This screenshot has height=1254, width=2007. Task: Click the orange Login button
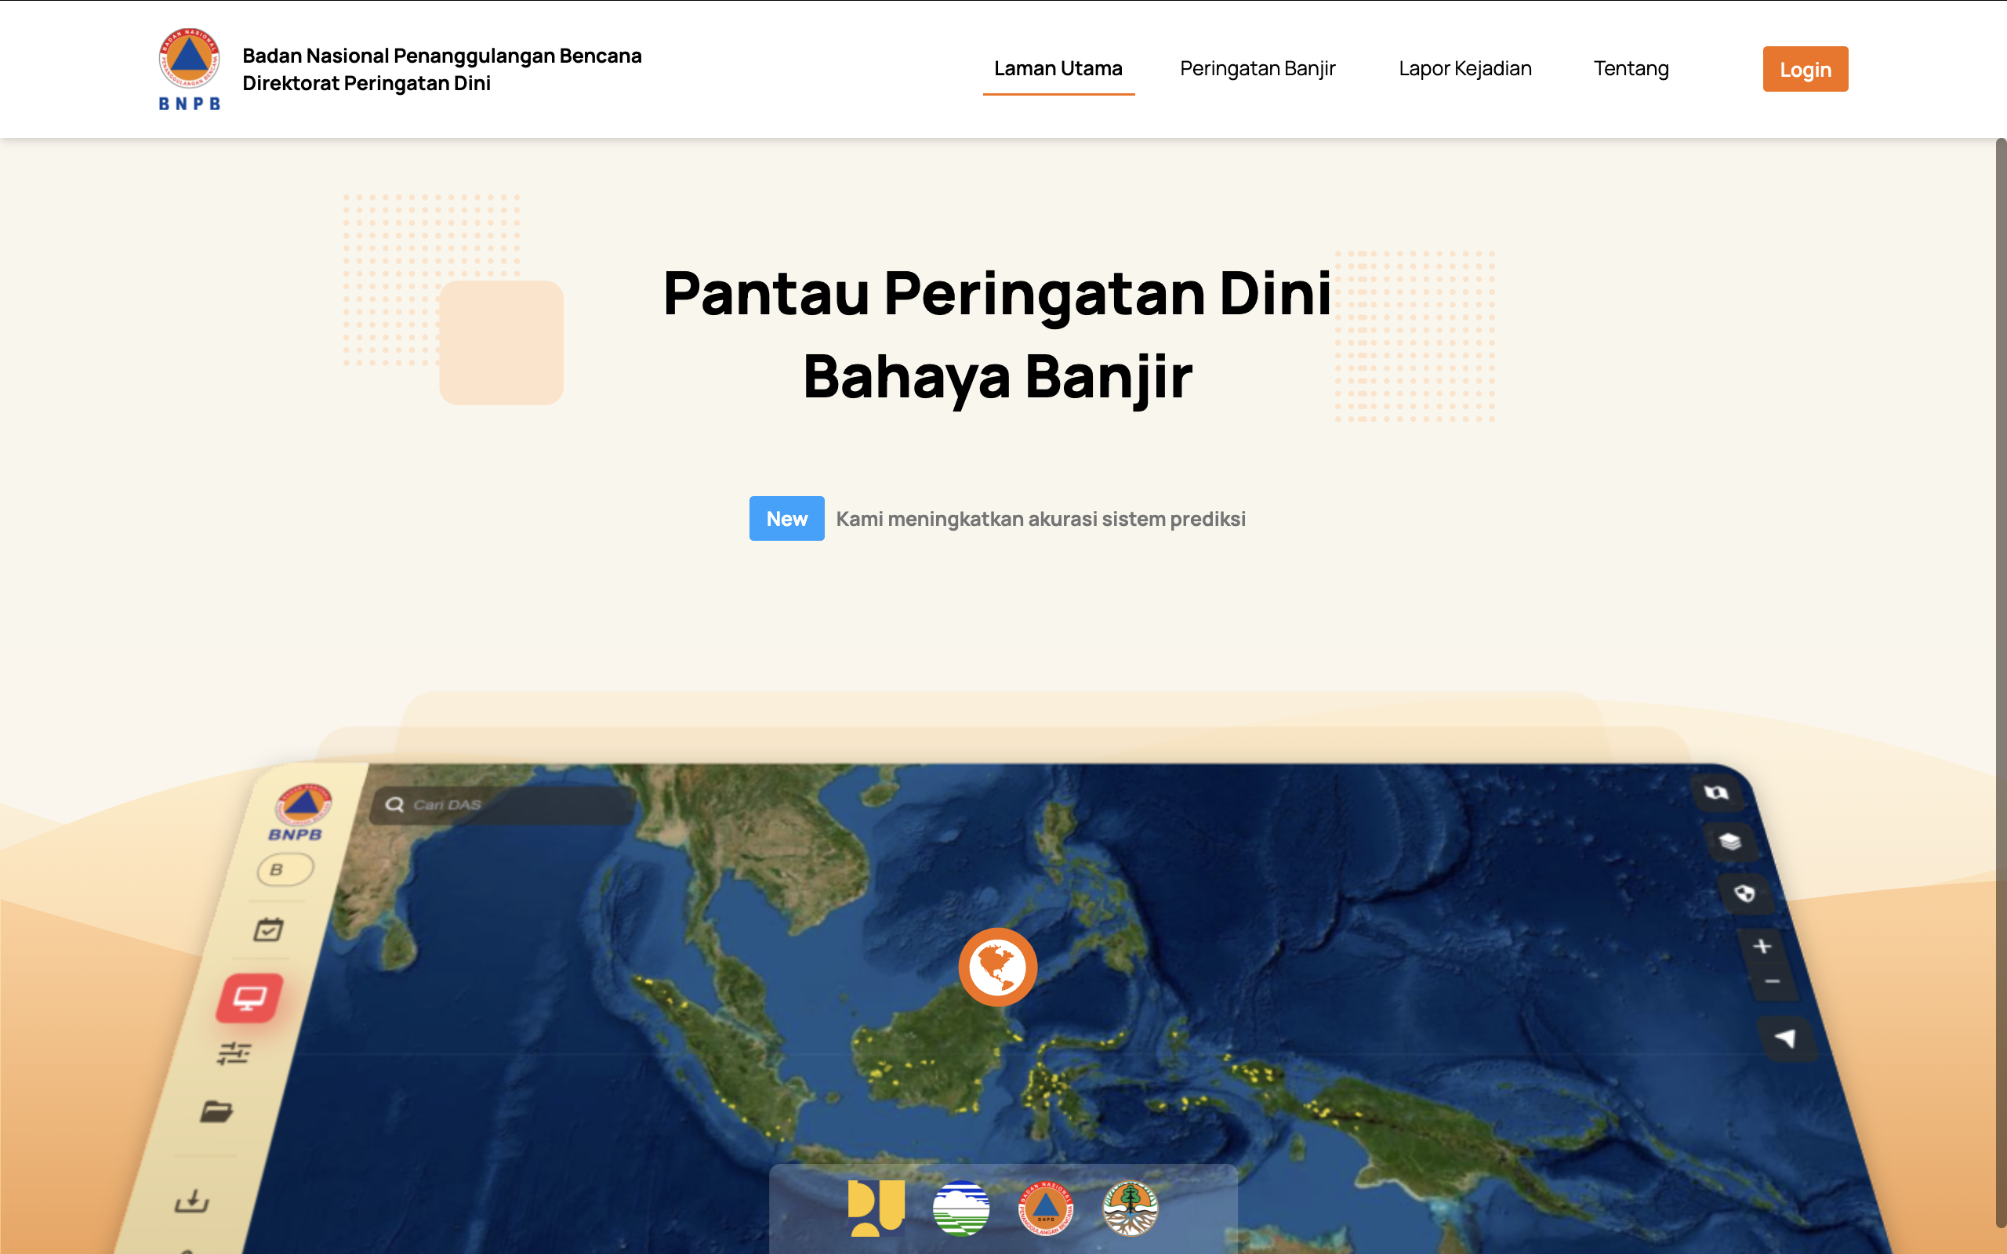1806,69
